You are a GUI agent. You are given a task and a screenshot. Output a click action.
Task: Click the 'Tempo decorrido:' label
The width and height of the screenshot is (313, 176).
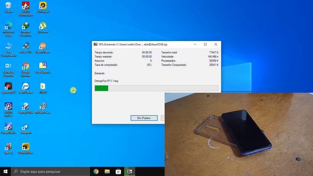[104, 52]
